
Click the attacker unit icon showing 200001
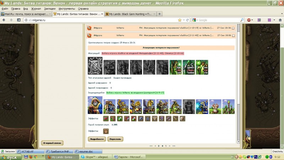click(189, 67)
